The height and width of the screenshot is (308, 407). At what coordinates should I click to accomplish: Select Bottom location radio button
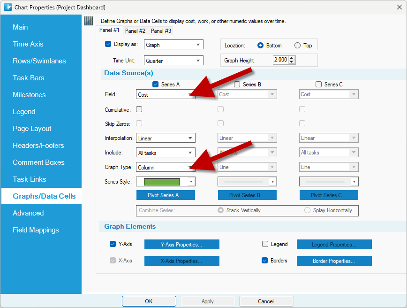[260, 46]
